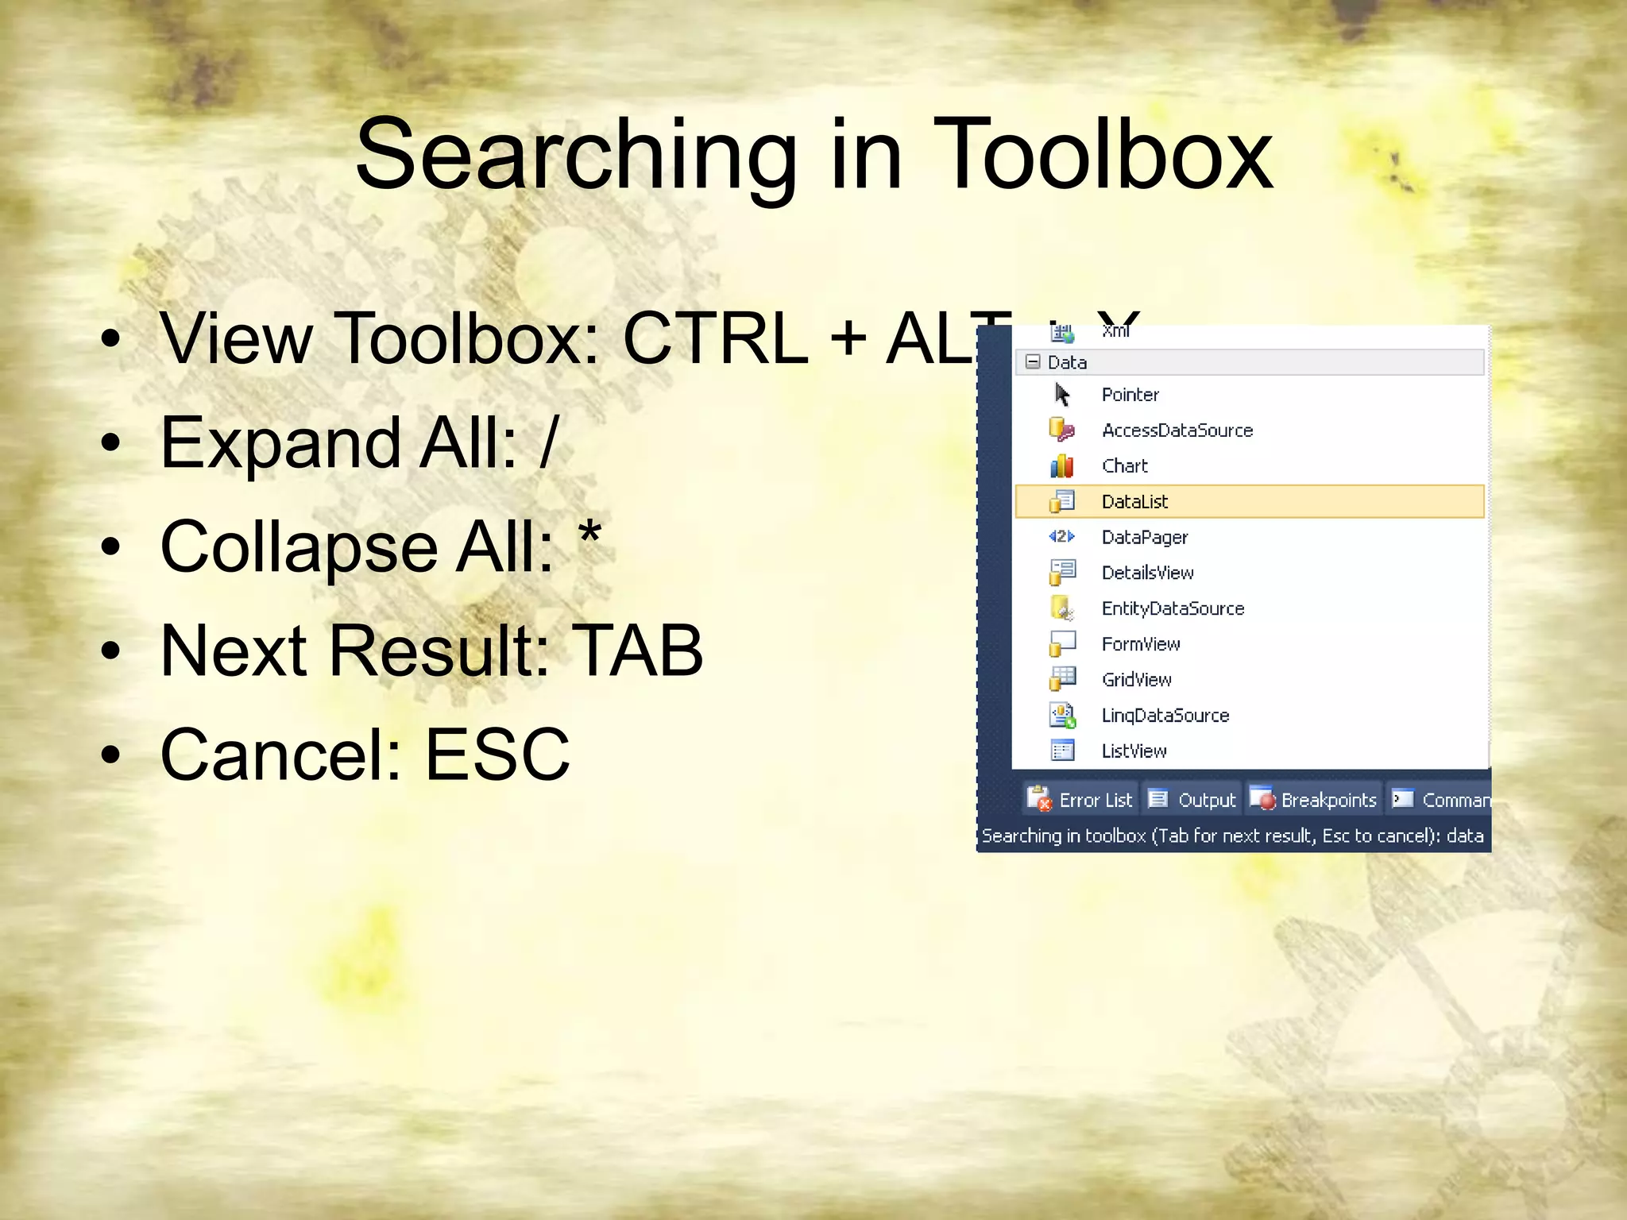Click the 'Next Result: TAB' bullet text

[x=432, y=651]
